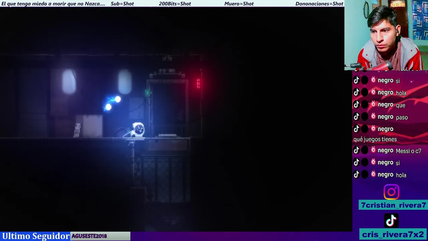Click the username "negro" above "qué juegos tienes"
Image resolution: width=428 pixels, height=241 pixels.
[385, 129]
